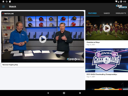Screen dimensions: 128x96
Task: Tap the Android back button
Action: (48, 93)
